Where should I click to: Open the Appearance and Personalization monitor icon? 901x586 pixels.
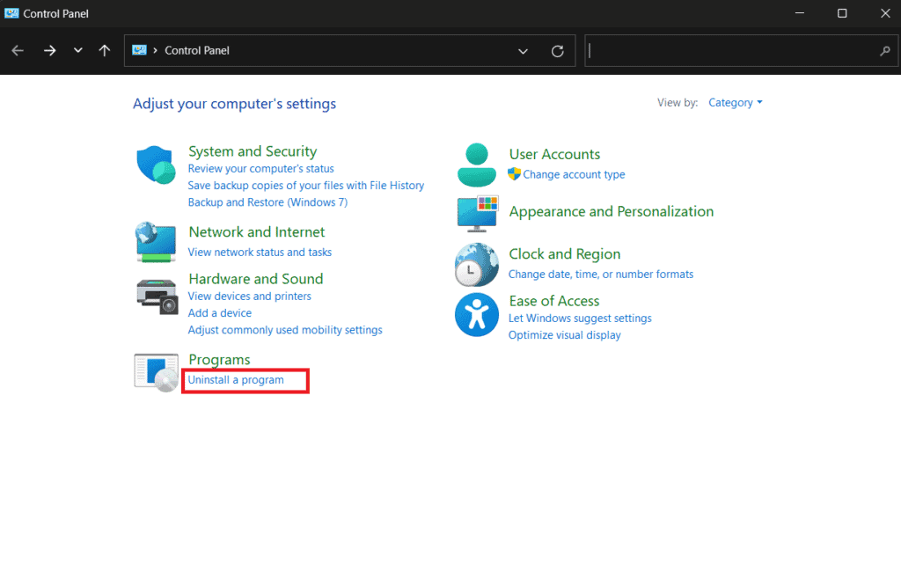click(477, 212)
